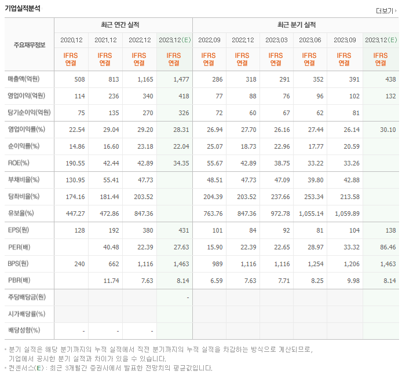This screenshot has height=375, width=402.
Task: Select the 당기순이익(억원) row label
Action: [x=29, y=112]
